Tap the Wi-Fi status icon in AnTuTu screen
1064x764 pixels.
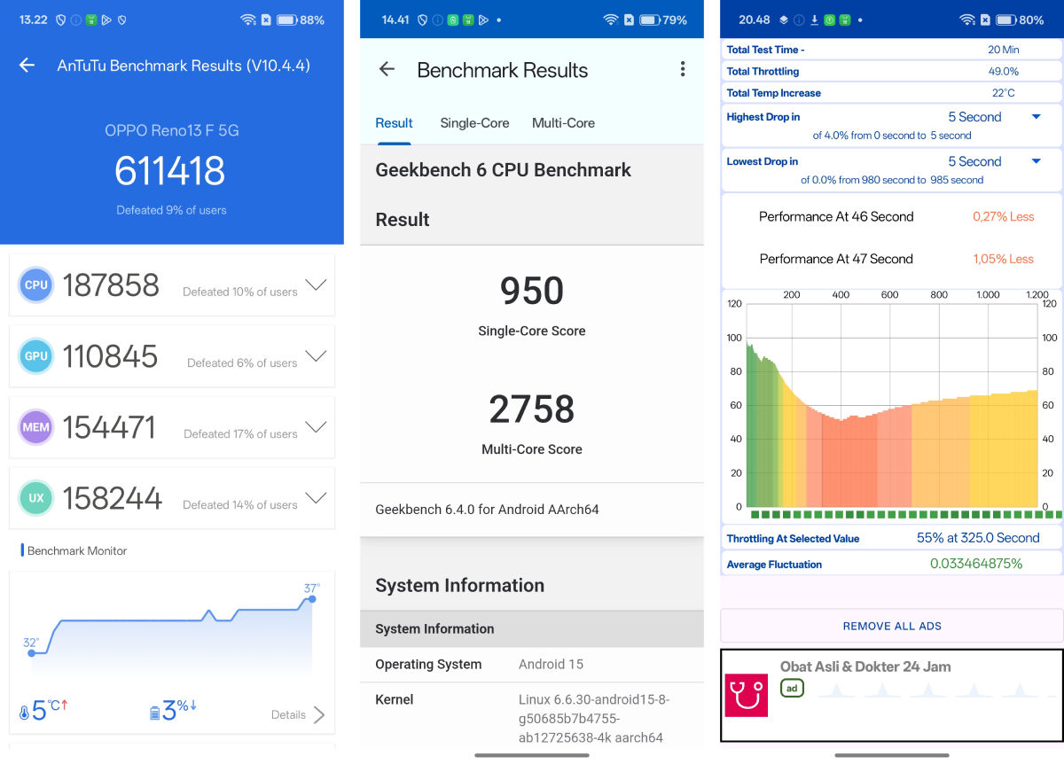248,19
